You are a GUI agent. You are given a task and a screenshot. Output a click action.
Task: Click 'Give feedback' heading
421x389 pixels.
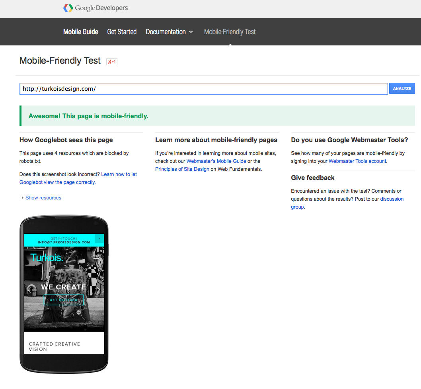pos(312,178)
